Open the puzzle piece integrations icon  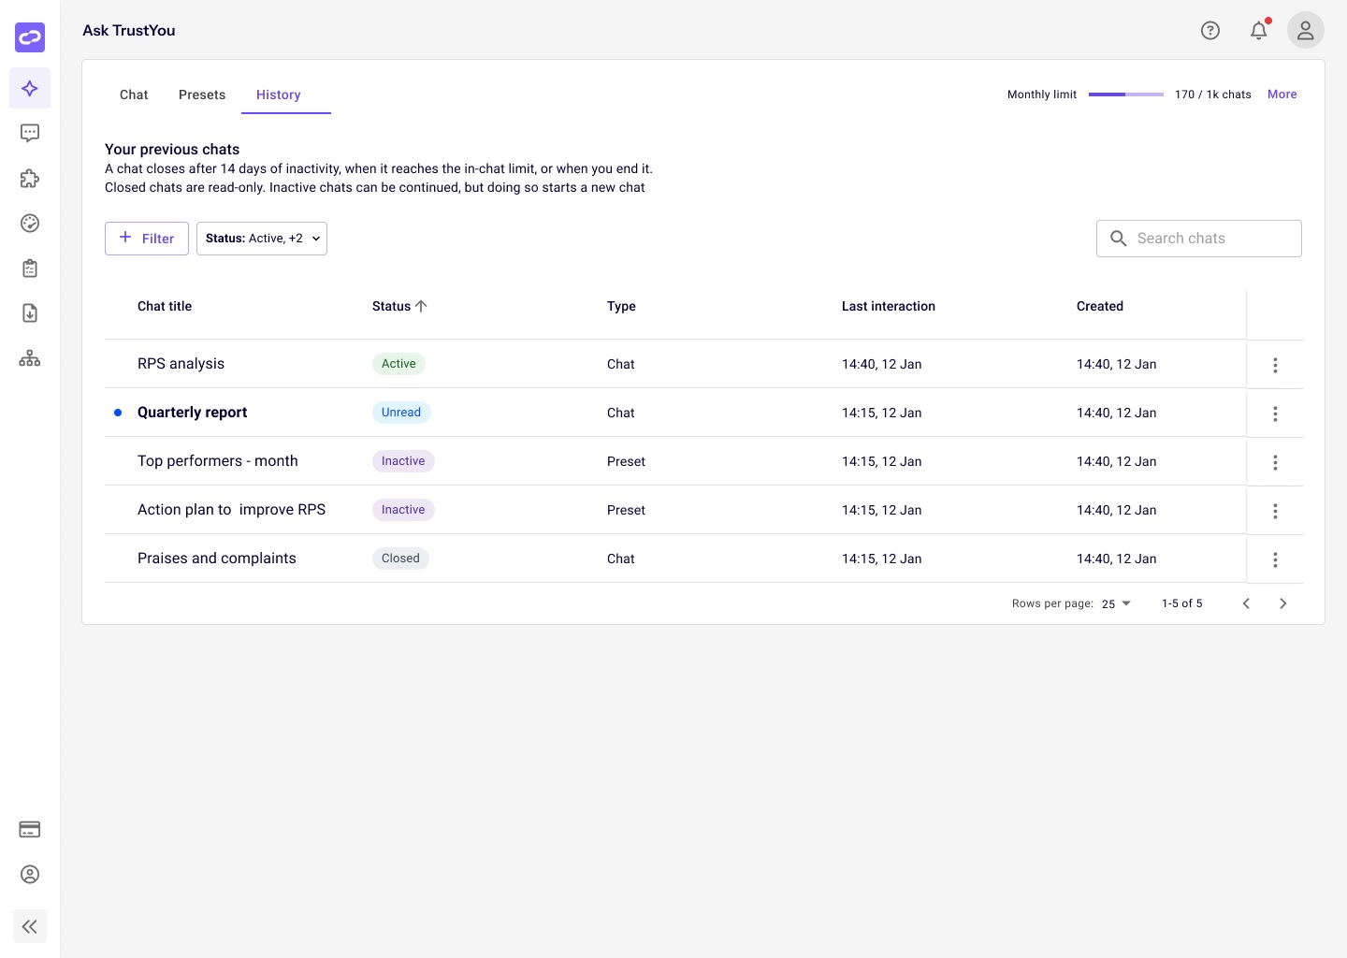tap(30, 178)
